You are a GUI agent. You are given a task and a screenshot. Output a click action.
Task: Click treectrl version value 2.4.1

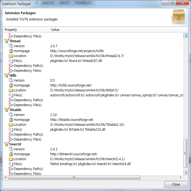coord(54,149)
